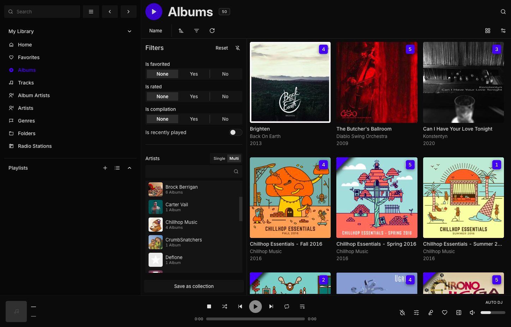
Task: Stop playback with the stop button
Action: (x=209, y=307)
